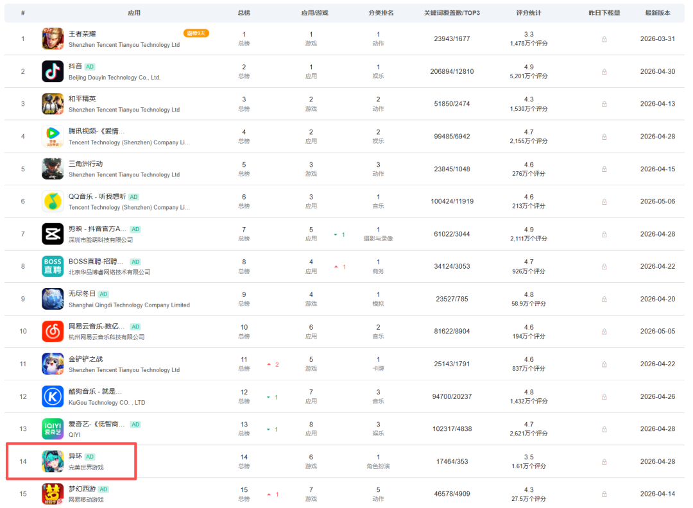This screenshot has width=693, height=508.
Task: Open the 网易云音乐 app icon
Action: click(53, 332)
